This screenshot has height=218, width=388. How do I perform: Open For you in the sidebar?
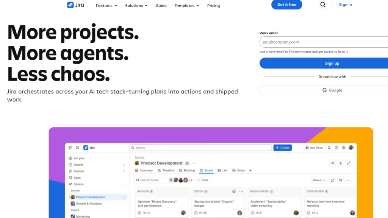tap(76, 158)
